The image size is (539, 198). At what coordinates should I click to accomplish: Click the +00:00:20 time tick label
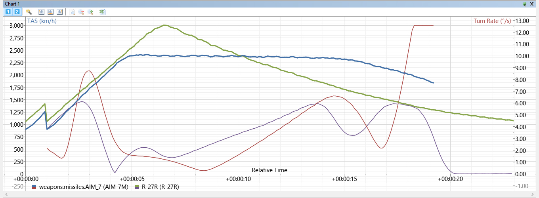click(x=450, y=179)
